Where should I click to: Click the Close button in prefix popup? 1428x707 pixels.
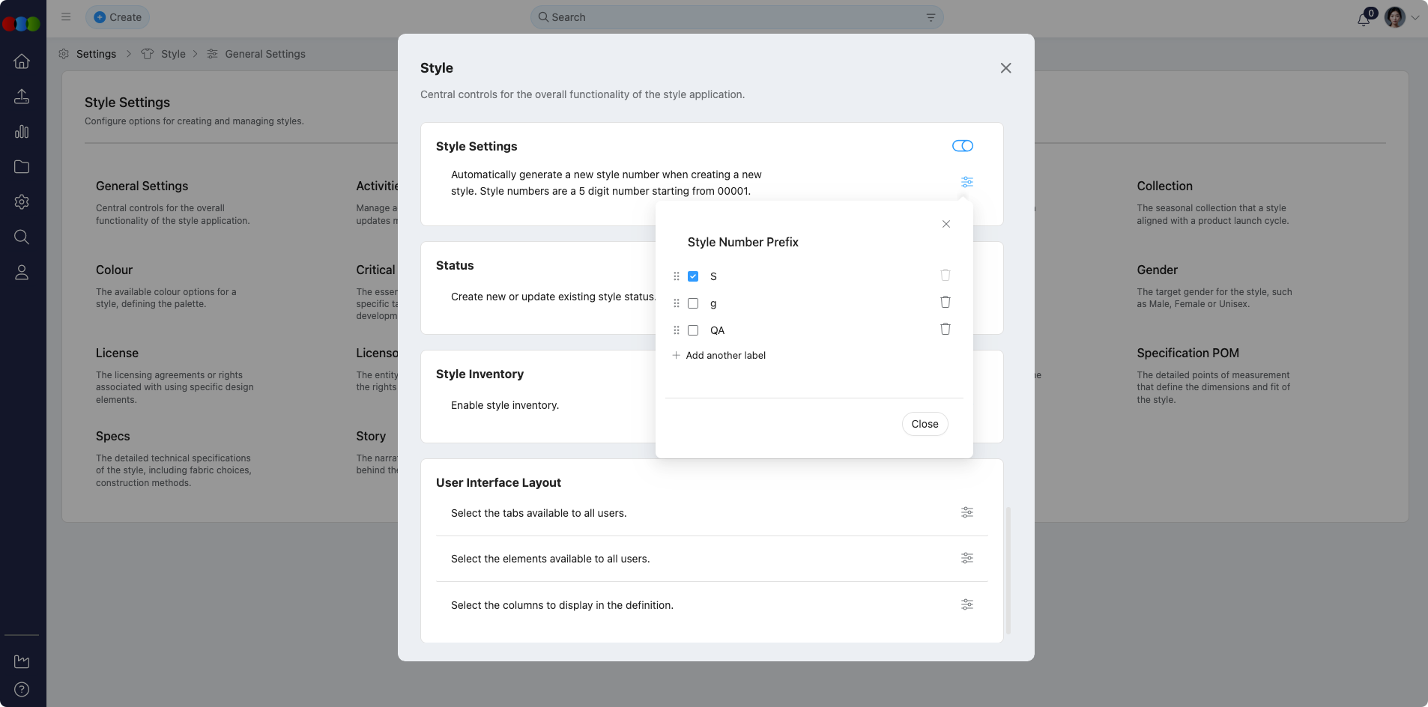click(x=925, y=424)
